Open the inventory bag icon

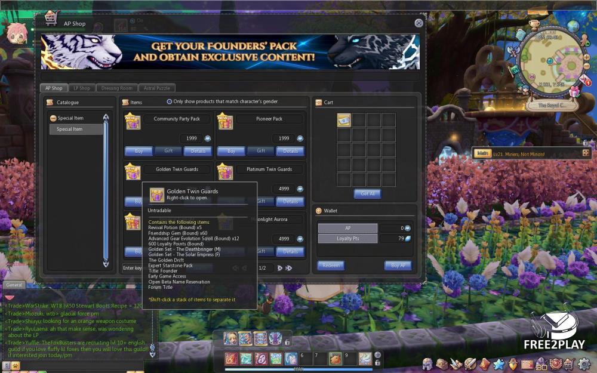[x=442, y=364]
